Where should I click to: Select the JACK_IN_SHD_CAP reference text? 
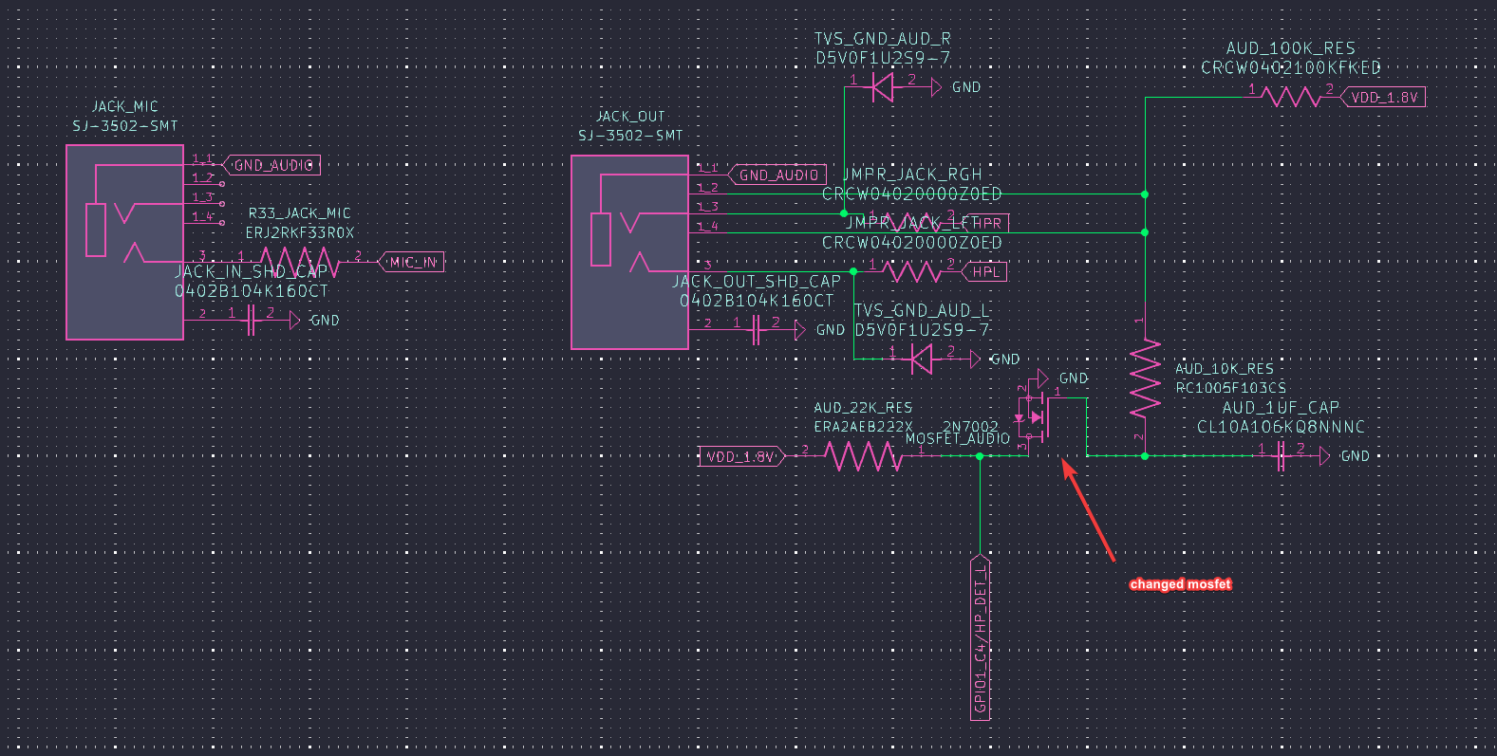[x=252, y=272]
